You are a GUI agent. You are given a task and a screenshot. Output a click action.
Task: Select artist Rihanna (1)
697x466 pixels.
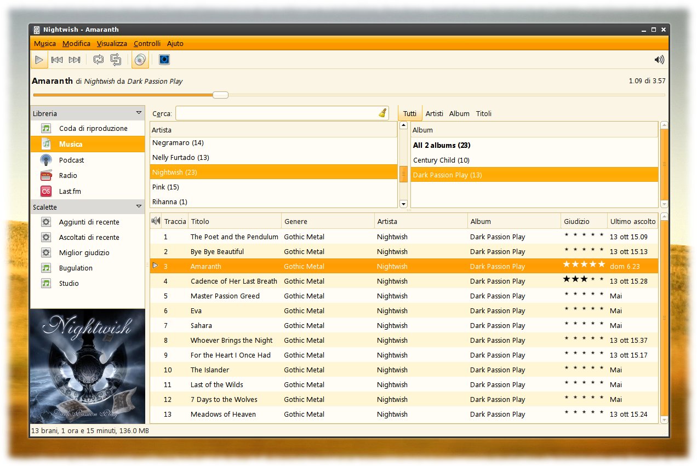[x=273, y=202]
